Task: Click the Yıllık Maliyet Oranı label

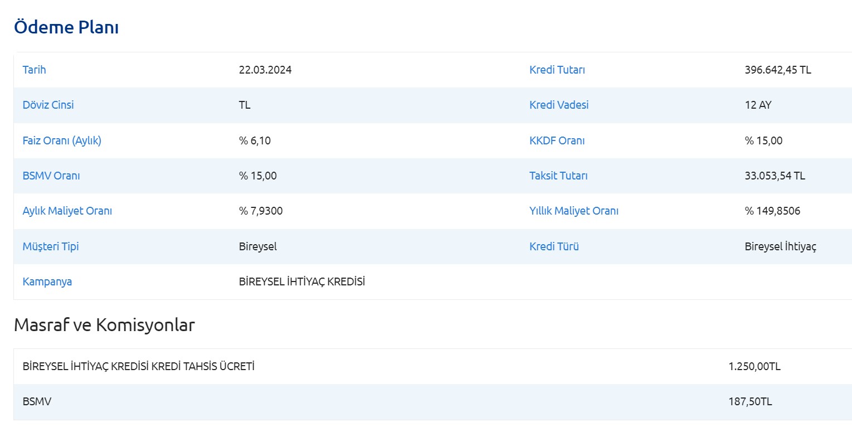Action: click(573, 211)
